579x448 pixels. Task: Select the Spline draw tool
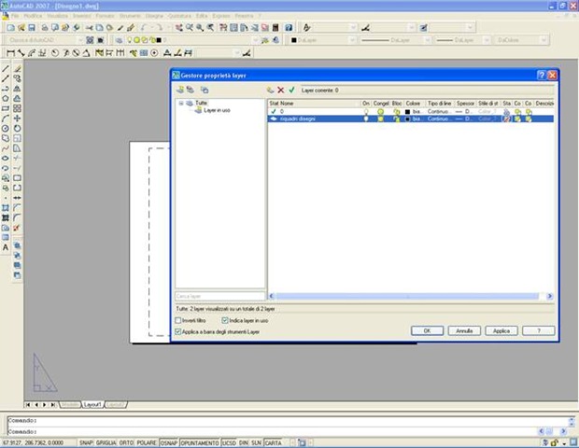click(x=6, y=148)
